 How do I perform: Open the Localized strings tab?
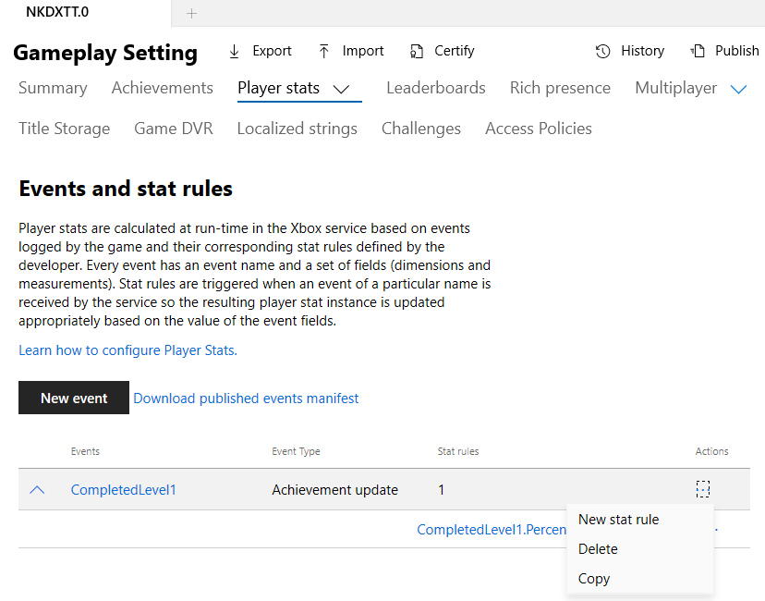click(x=297, y=129)
